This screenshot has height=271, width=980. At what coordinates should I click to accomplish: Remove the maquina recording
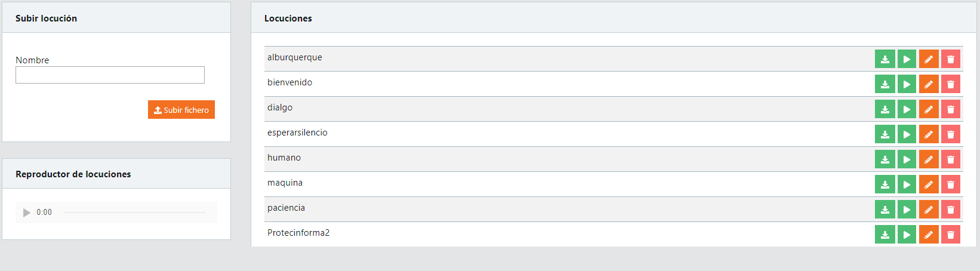coord(951,184)
